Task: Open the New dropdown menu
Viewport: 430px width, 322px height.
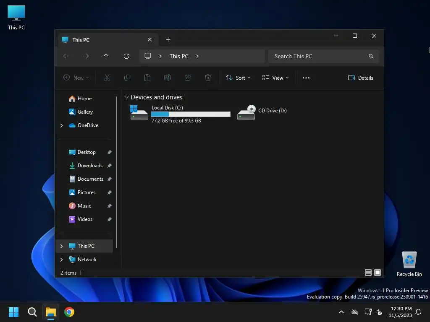Action: tap(76, 78)
